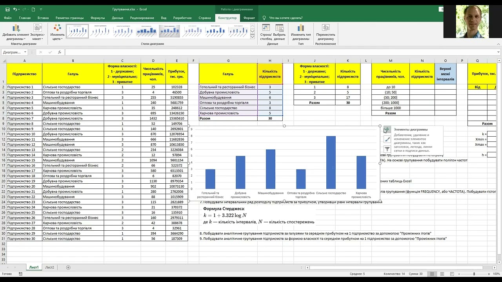Screen dimensions: 502x282
Task: Switch to the 'Главная' ribbon tab
Action: 25,18
